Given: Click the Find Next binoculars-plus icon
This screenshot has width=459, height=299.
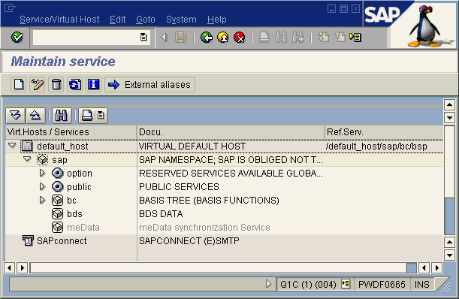Looking at the screenshot, I should pos(298,38).
